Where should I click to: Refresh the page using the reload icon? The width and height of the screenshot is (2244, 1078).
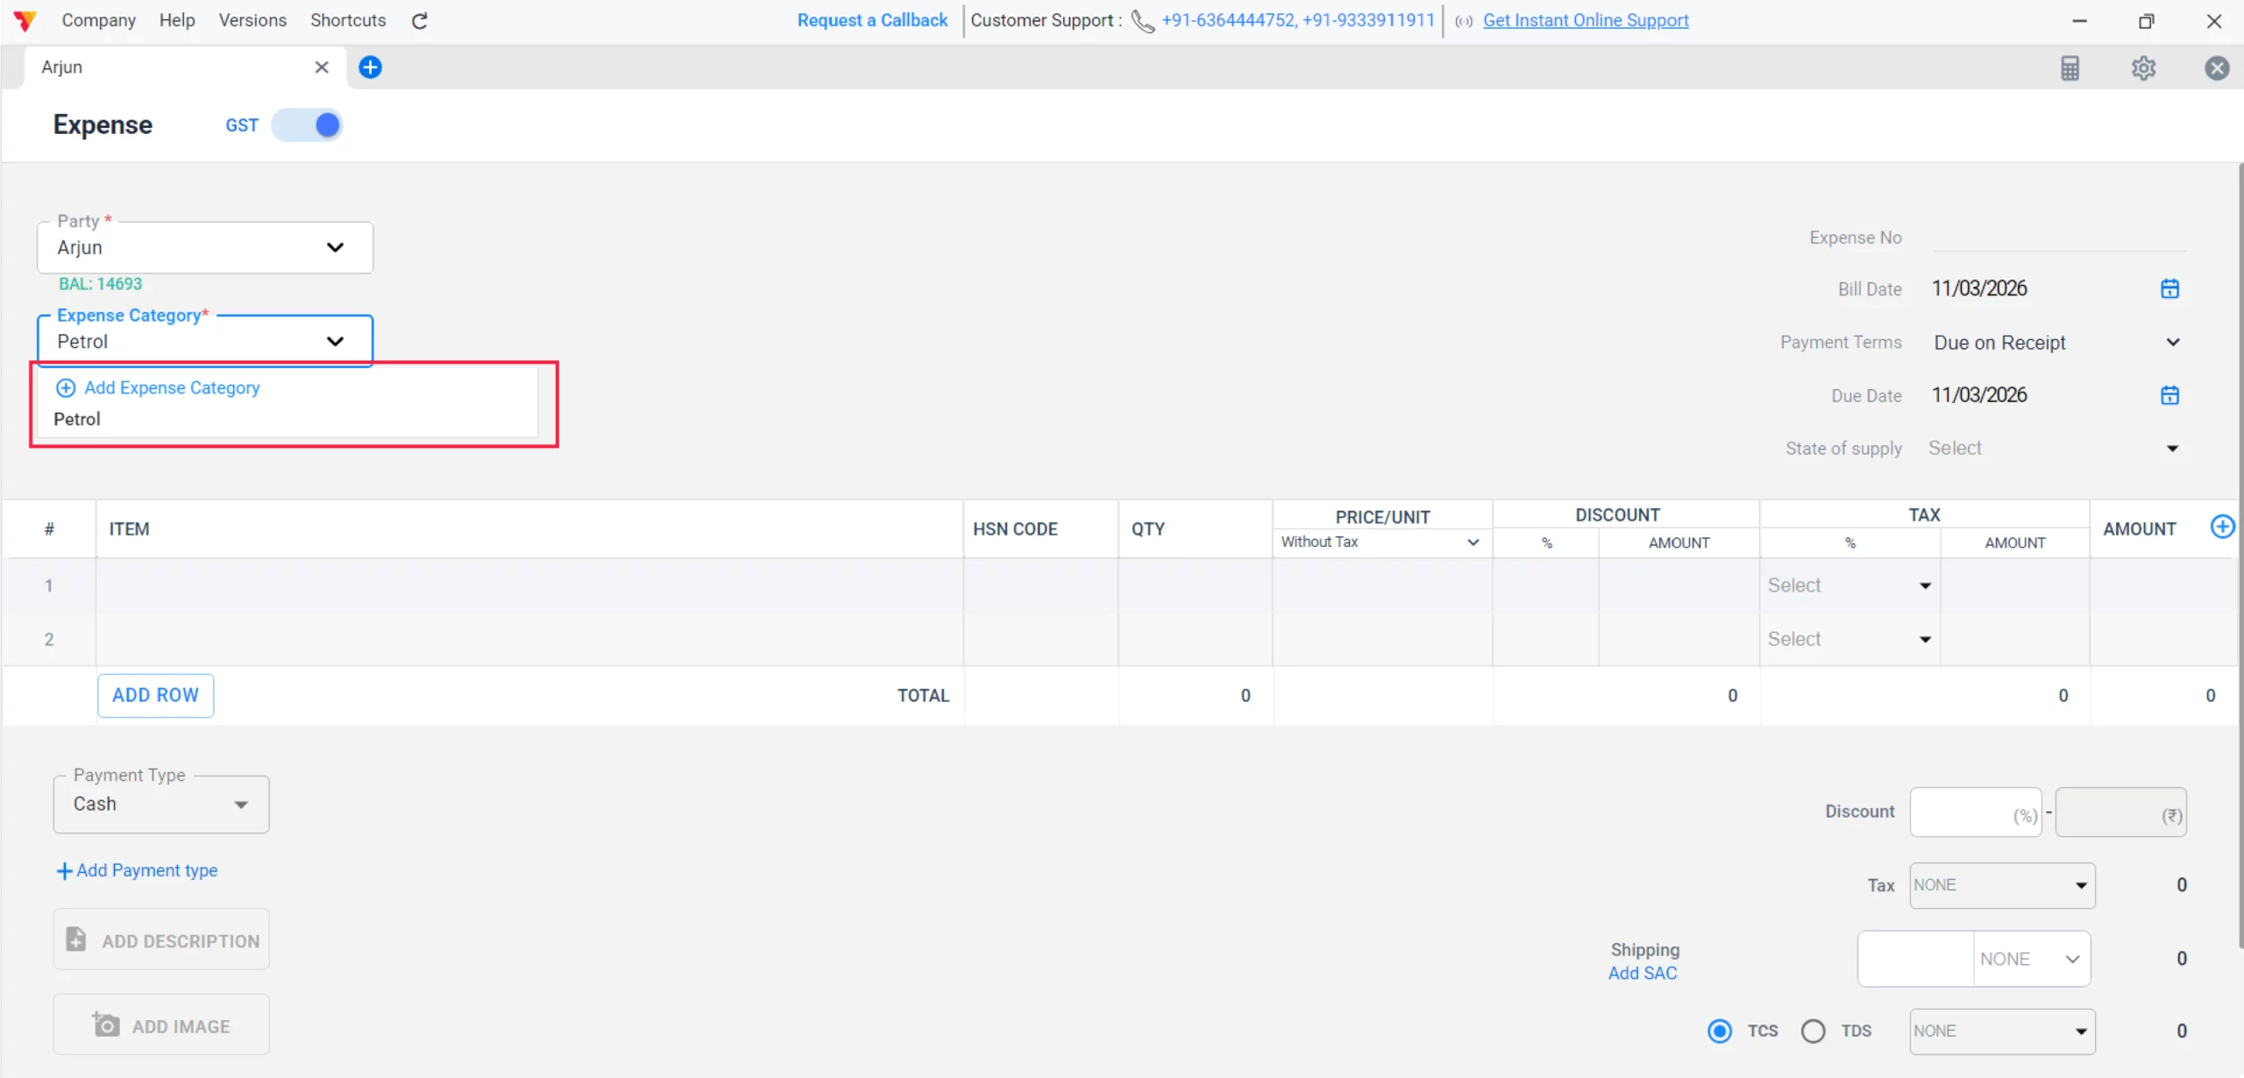point(419,20)
